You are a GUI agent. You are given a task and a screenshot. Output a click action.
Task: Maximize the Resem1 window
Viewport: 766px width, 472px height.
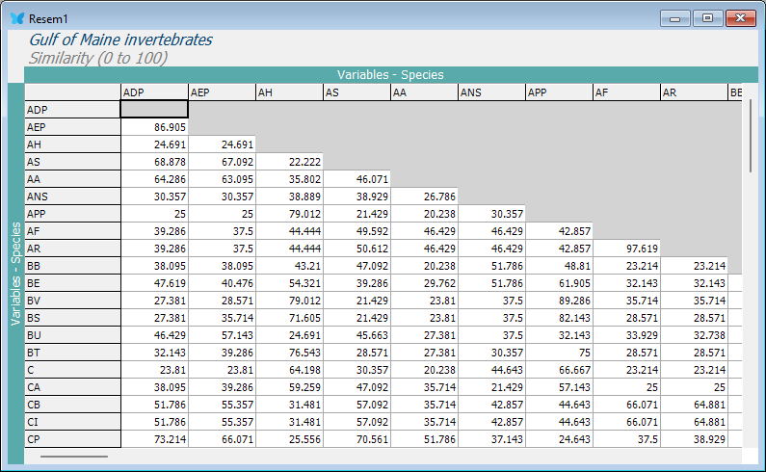point(707,18)
